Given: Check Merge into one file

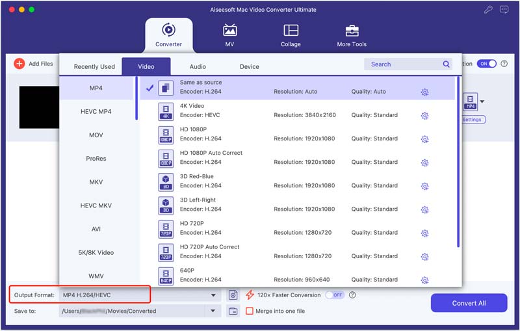Looking at the screenshot, I should (250, 311).
